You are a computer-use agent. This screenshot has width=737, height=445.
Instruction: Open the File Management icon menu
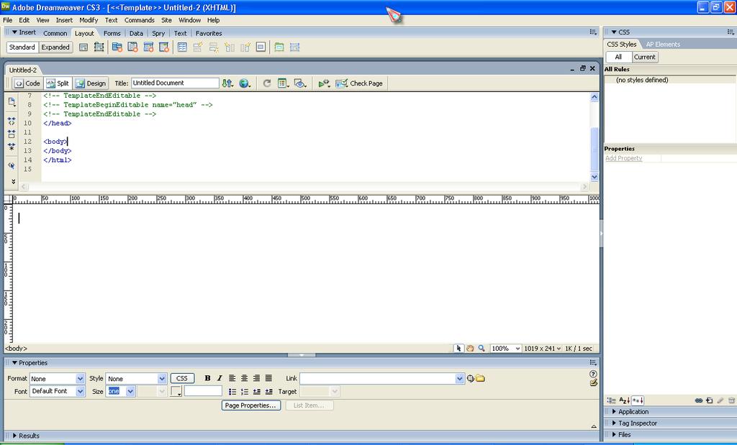coord(227,83)
